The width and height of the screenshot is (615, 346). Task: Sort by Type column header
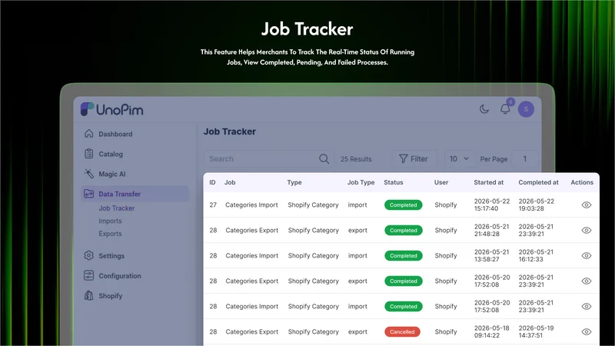[294, 182]
